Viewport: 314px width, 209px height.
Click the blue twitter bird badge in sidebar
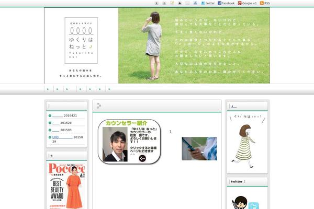(253, 206)
